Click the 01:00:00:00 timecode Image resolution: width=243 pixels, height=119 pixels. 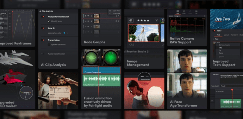pos(220,91)
